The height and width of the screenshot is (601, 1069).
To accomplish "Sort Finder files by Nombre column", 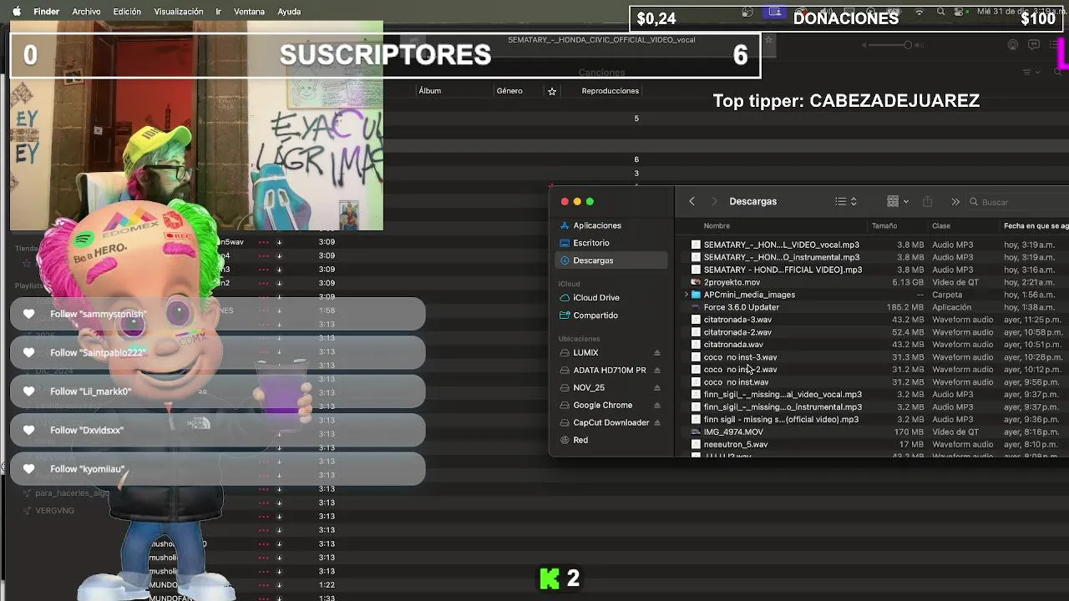I will tap(717, 226).
